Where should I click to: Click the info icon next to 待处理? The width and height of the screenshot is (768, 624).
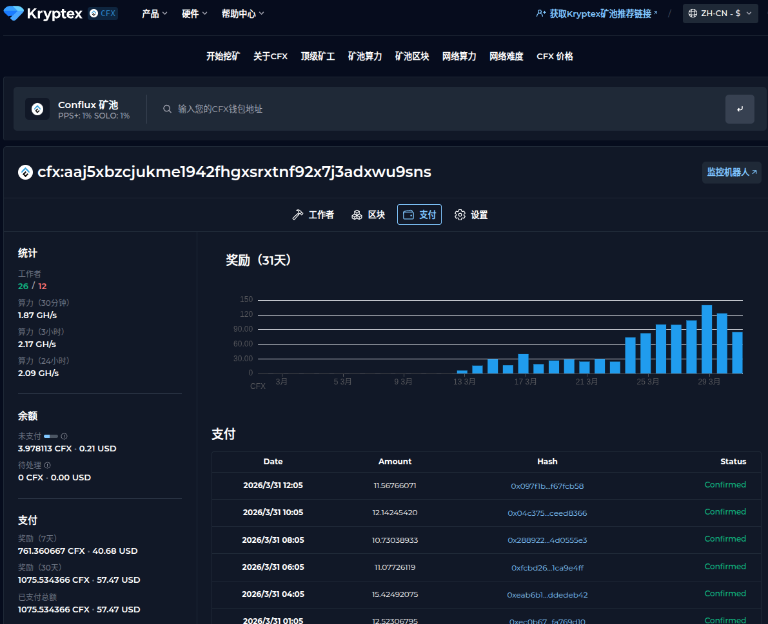tap(48, 465)
